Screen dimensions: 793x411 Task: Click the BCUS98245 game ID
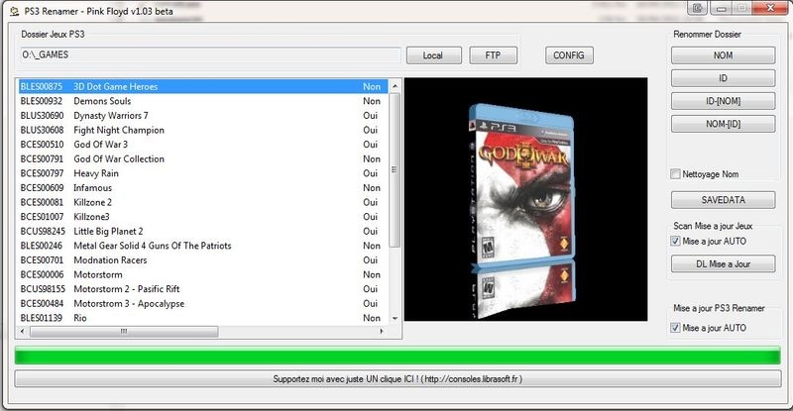43,231
